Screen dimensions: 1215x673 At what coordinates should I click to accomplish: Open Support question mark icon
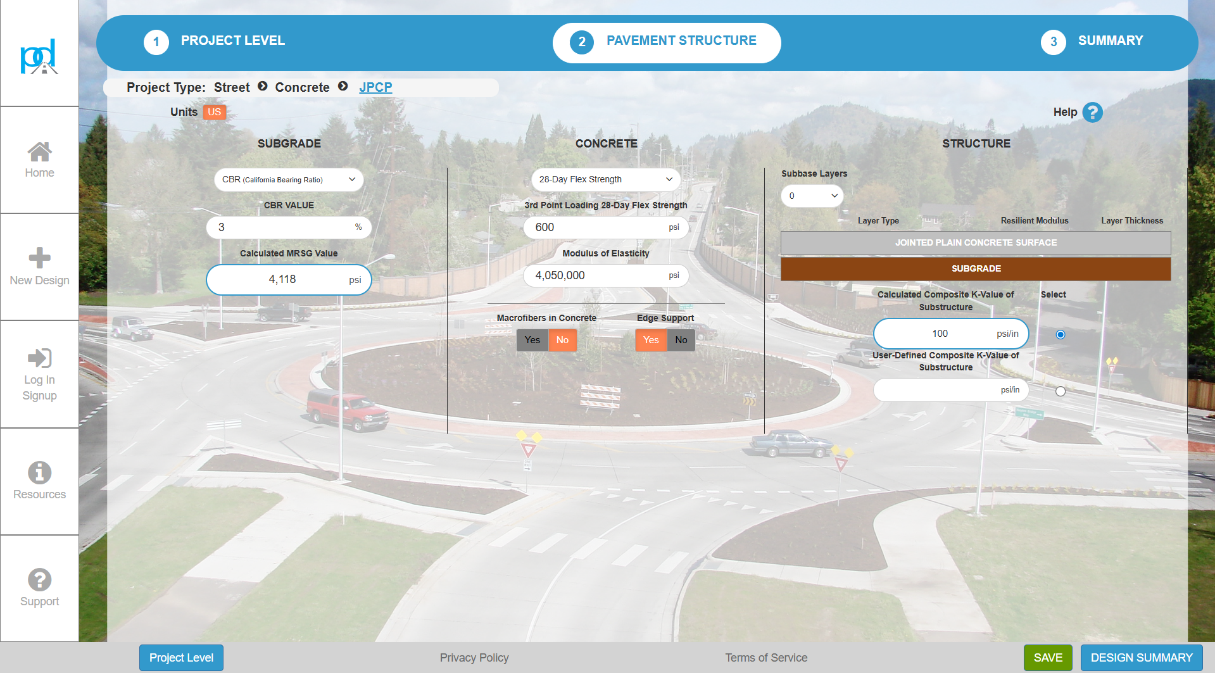[x=39, y=579]
